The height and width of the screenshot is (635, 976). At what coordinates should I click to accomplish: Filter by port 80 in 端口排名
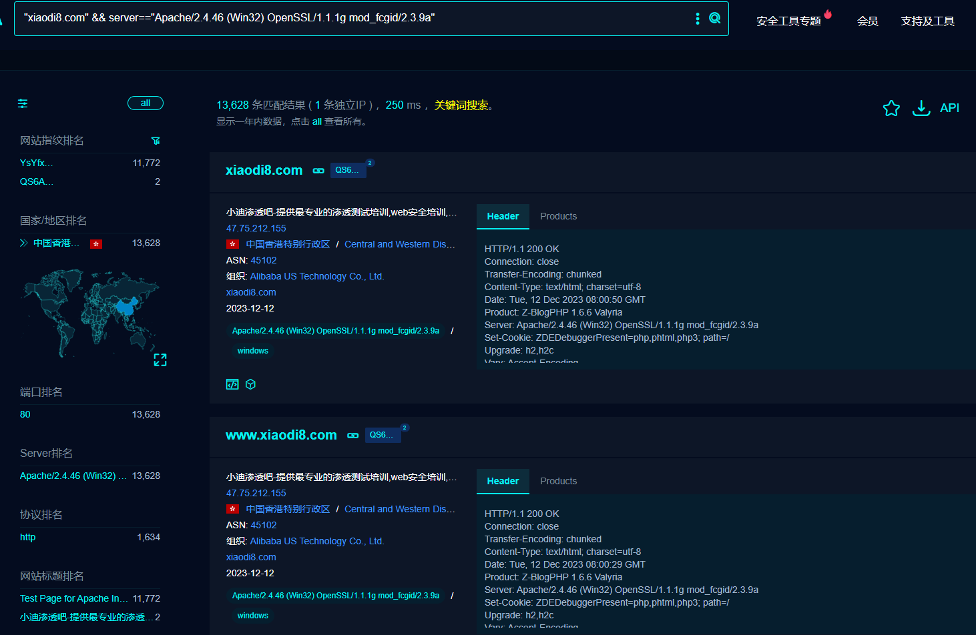25,414
